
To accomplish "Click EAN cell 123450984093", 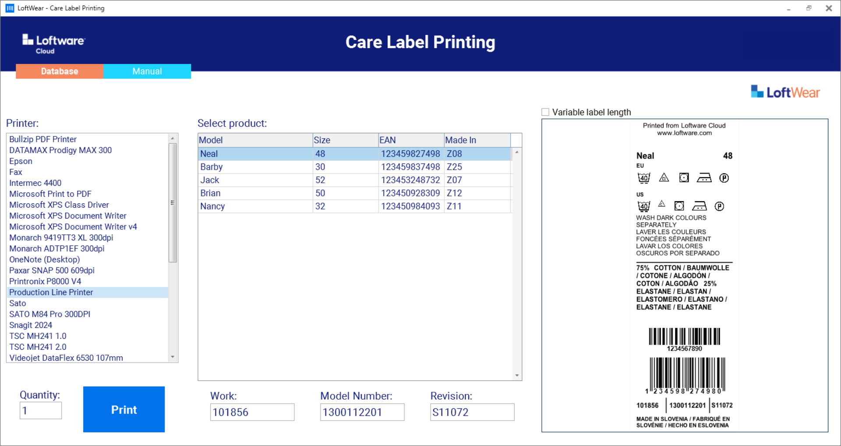I will pyautogui.click(x=410, y=206).
